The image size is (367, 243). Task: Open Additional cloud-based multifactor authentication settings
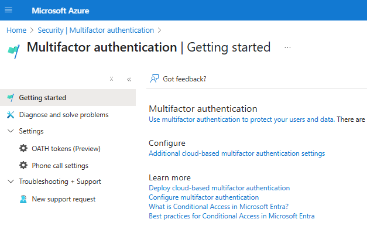(x=237, y=153)
